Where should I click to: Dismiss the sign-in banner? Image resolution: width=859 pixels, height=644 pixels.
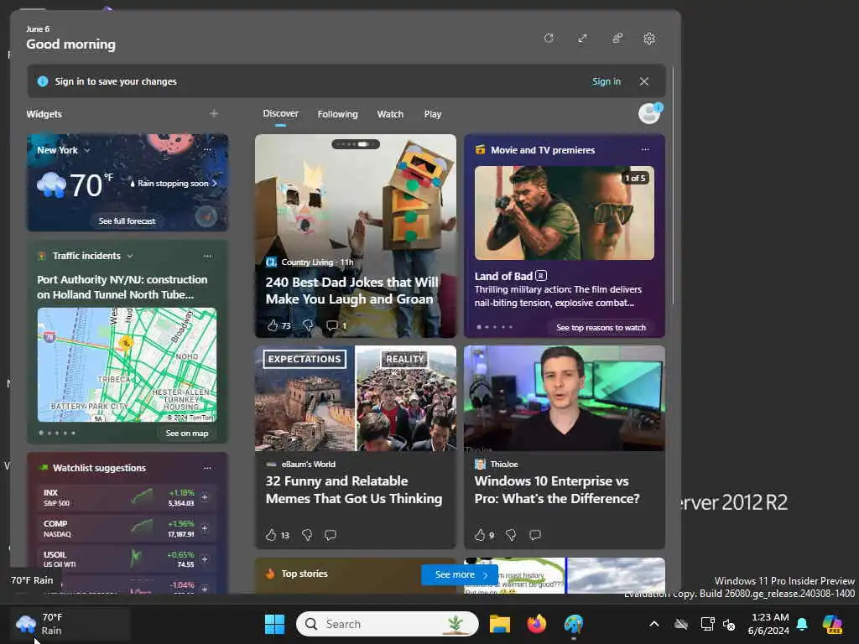644,81
